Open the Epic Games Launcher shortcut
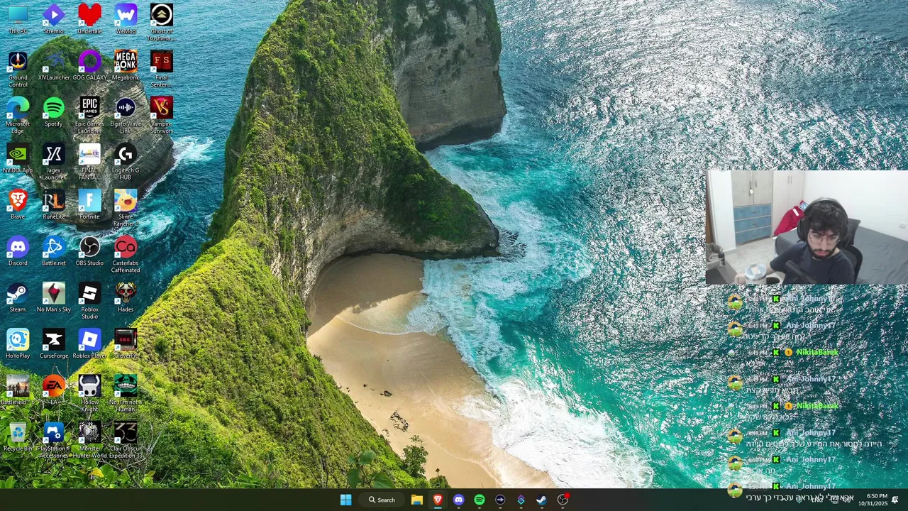Screen dimensions: 908x511 89,115
